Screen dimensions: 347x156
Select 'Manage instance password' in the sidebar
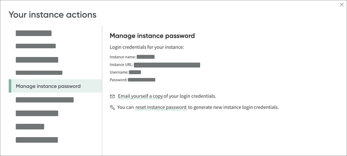coord(48,86)
